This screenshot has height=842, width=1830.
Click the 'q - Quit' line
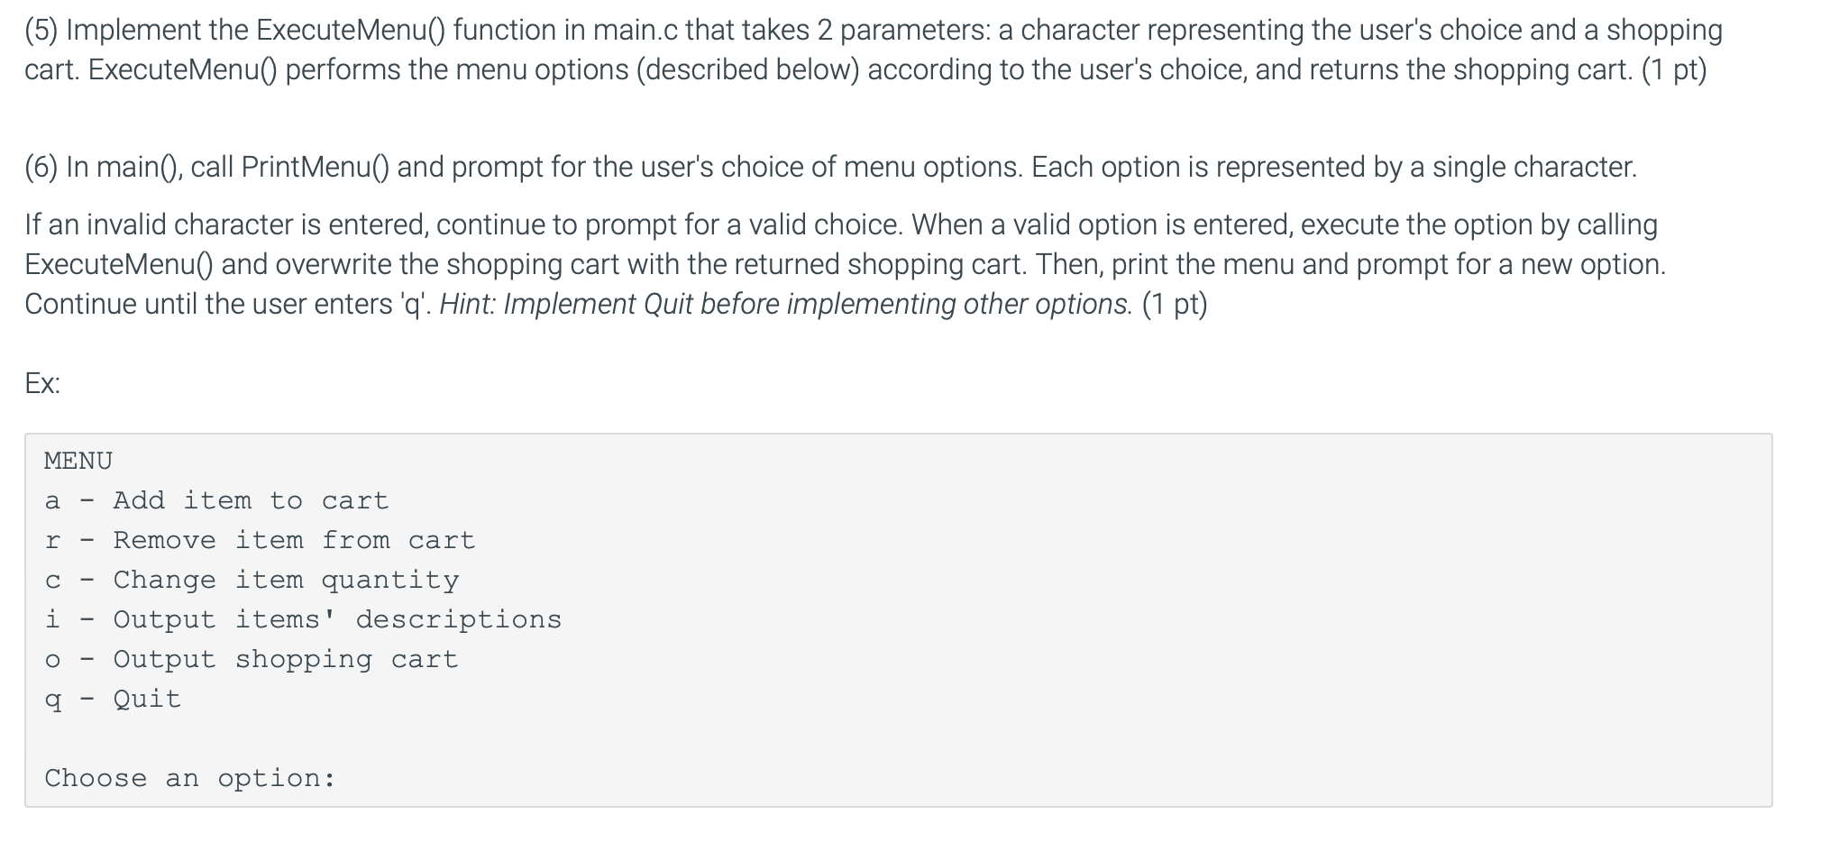tap(113, 699)
